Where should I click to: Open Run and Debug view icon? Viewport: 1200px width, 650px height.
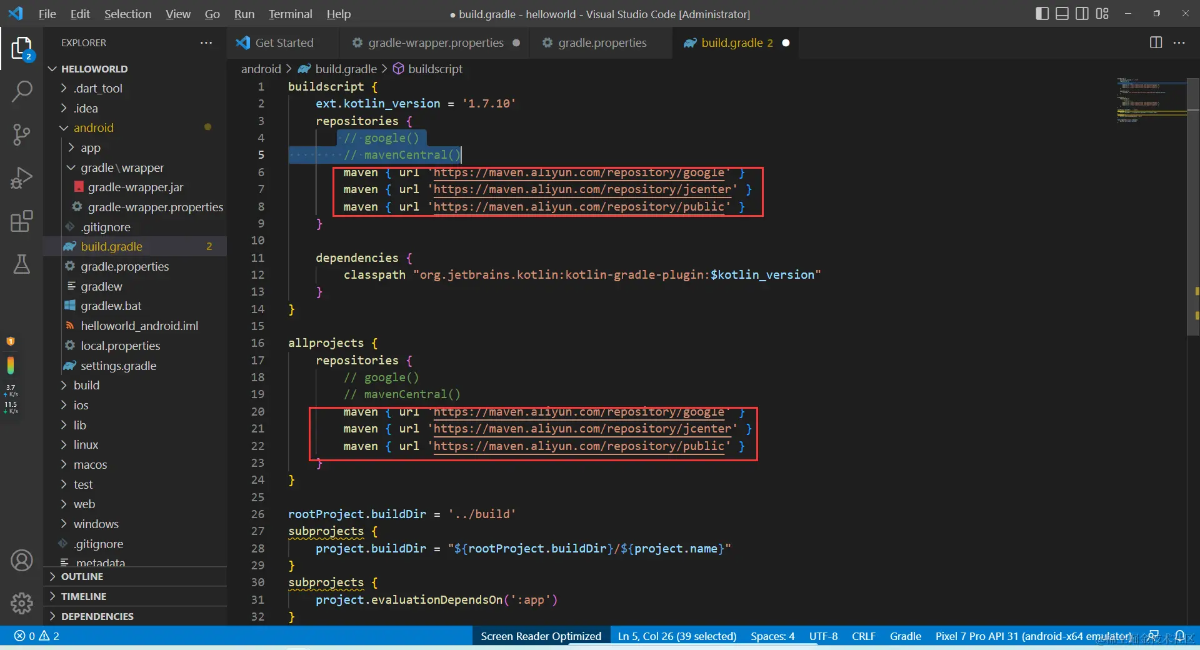pos(21,178)
